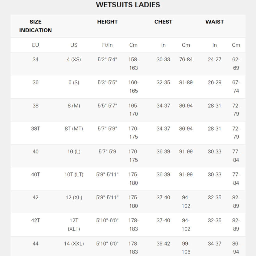The image size is (256, 256).
Task: Select the 24-27 waist inches cell
Action: (214, 60)
